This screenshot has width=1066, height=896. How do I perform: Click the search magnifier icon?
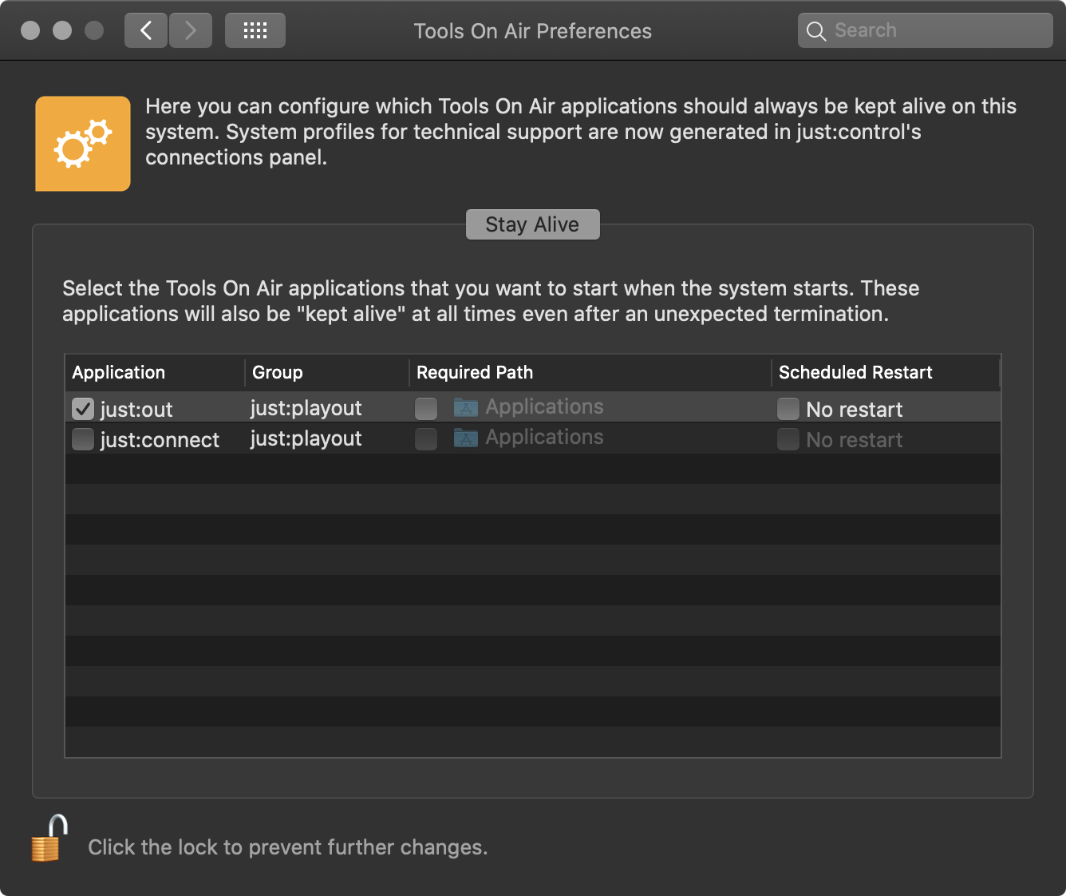(815, 31)
